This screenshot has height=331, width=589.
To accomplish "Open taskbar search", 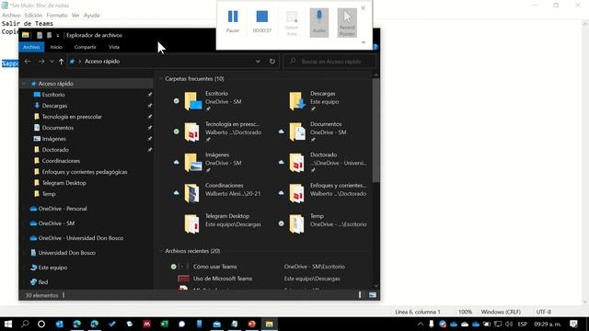I will click(25, 324).
